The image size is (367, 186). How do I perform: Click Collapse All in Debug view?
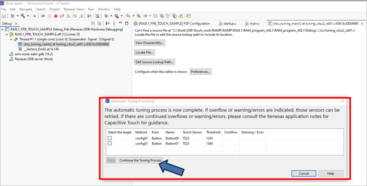tap(93, 23)
